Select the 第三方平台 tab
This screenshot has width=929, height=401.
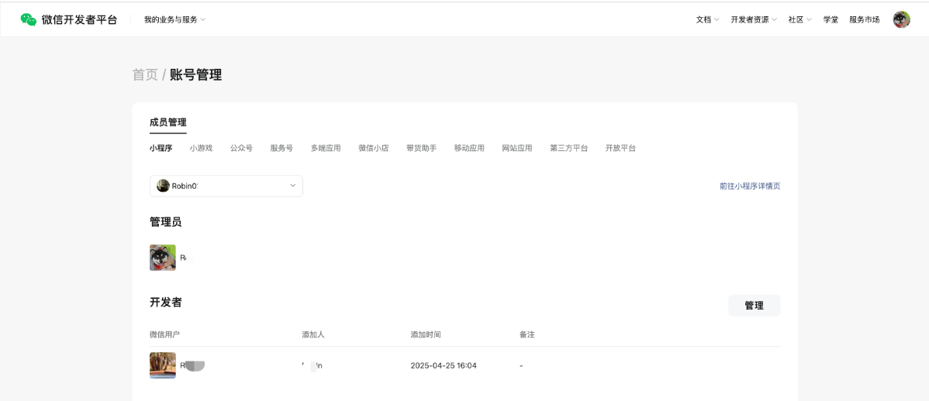coord(568,148)
